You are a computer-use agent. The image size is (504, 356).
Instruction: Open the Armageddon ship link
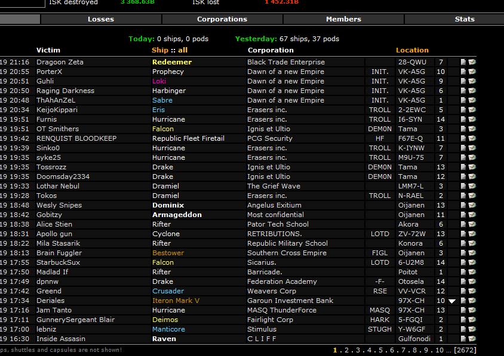coord(177,215)
